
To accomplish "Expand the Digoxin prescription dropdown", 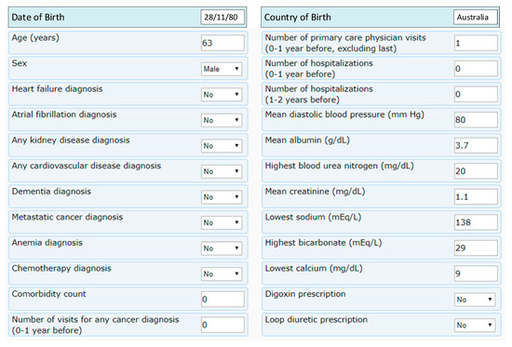I will point(475,300).
